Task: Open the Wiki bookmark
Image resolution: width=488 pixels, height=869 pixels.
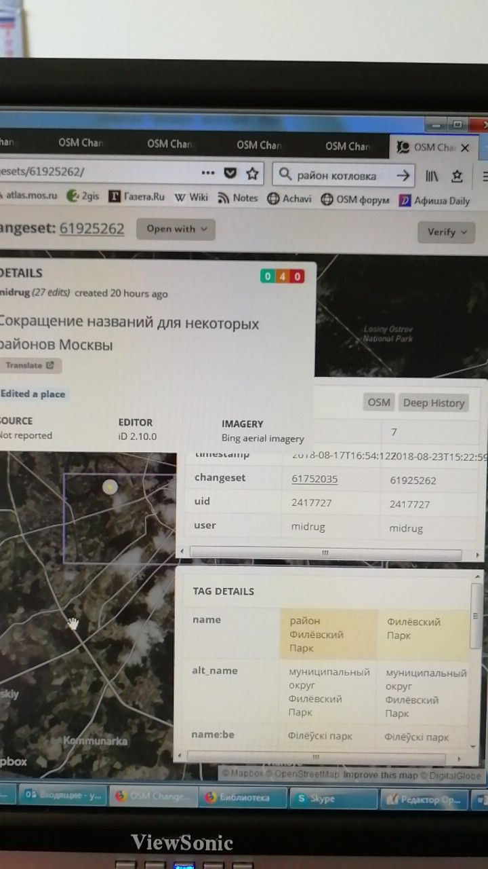Action: tap(191, 198)
